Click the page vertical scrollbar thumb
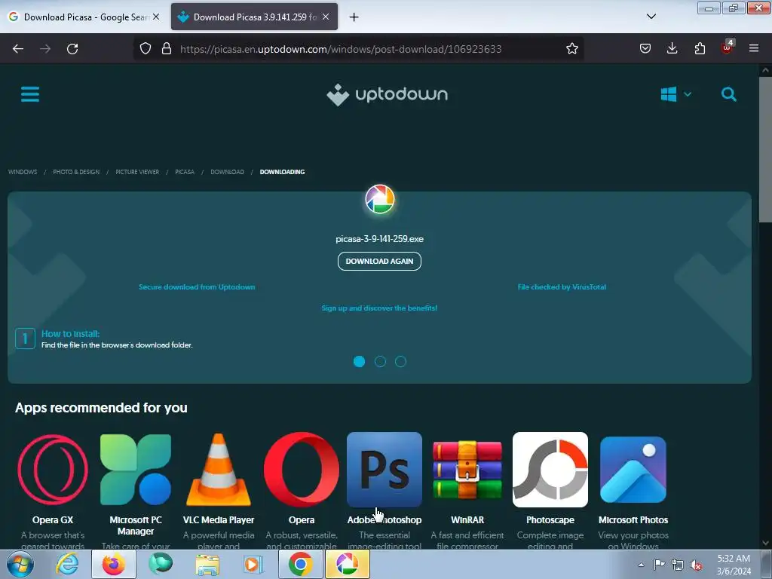The image size is (772, 579). 765,149
